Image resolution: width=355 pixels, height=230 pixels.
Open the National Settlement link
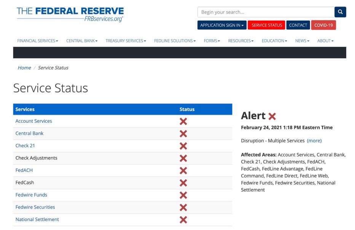point(37,219)
